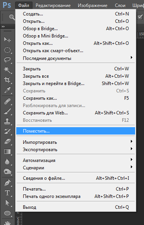Toggle the checkbox in the options bar

140,17
